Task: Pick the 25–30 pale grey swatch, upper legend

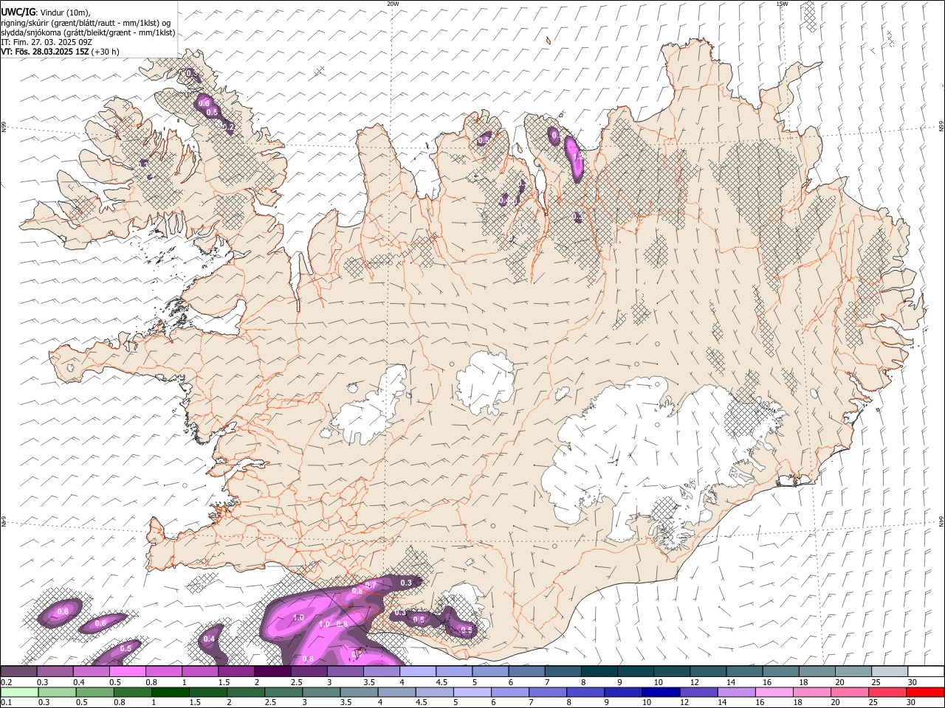Action: [x=890, y=671]
